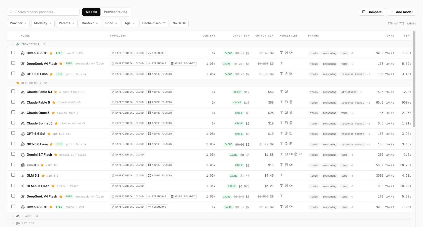Select the Claude Fable 5 checkbox
Screen dimensions: 423x227
click(x=13, y=102)
